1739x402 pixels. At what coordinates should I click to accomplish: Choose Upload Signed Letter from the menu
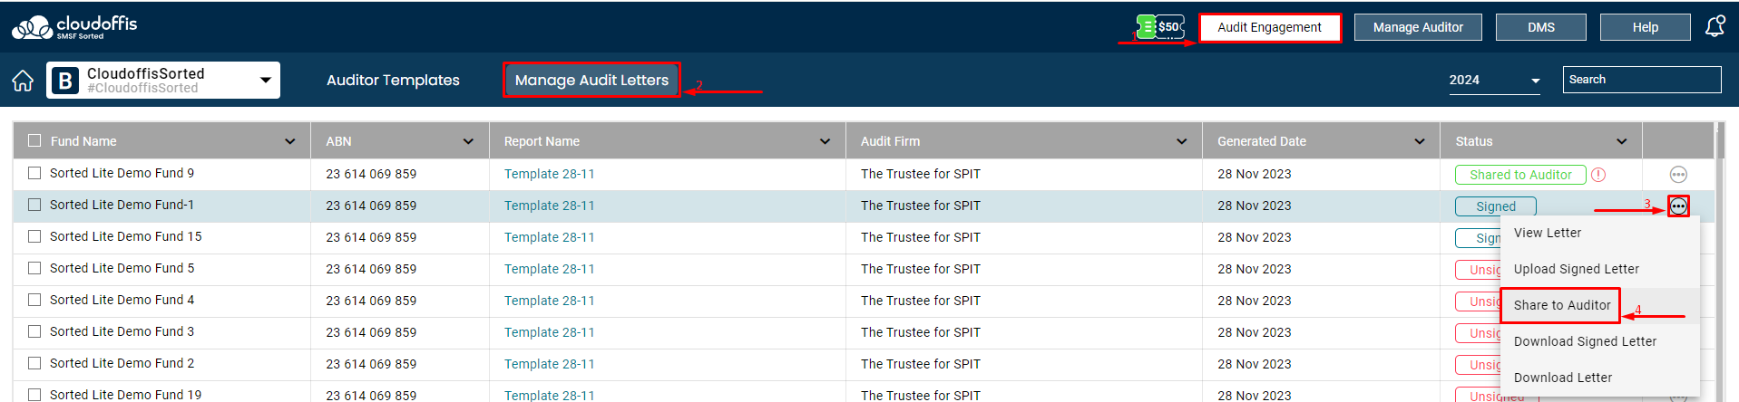(1600, 269)
